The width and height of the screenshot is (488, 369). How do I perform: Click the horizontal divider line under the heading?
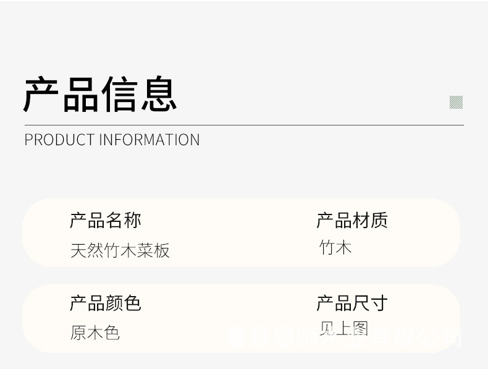(243, 125)
